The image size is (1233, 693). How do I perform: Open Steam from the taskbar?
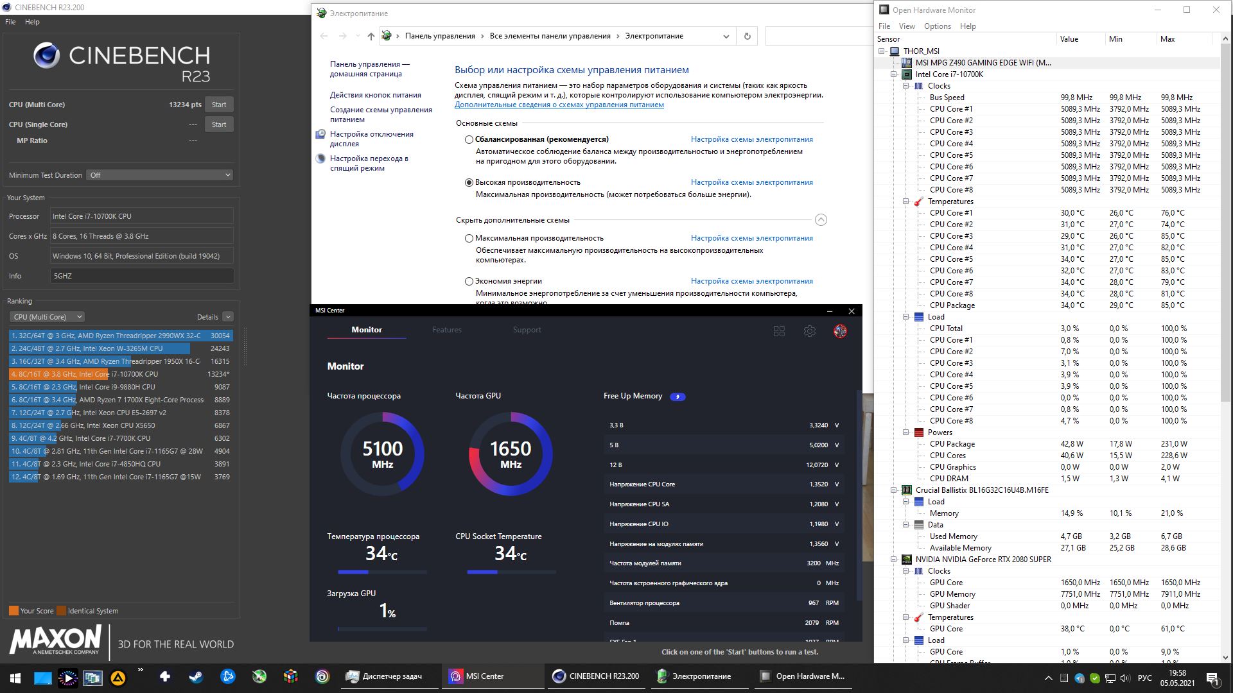pyautogui.click(x=196, y=676)
